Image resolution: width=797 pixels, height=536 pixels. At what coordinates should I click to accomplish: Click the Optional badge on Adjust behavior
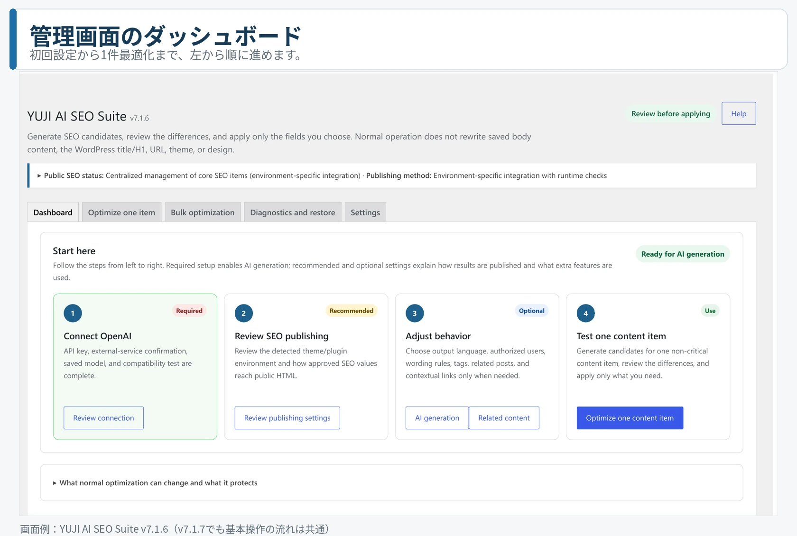[531, 311]
